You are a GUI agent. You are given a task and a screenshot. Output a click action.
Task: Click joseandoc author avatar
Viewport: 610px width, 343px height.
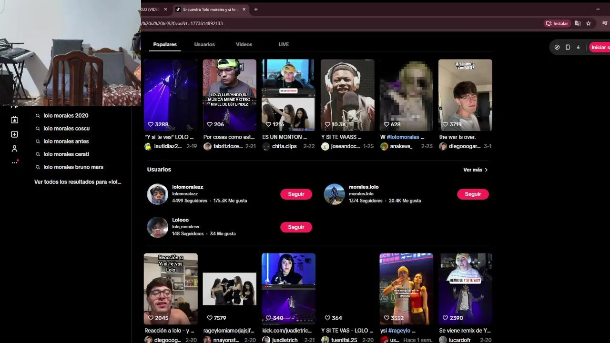[325, 146]
